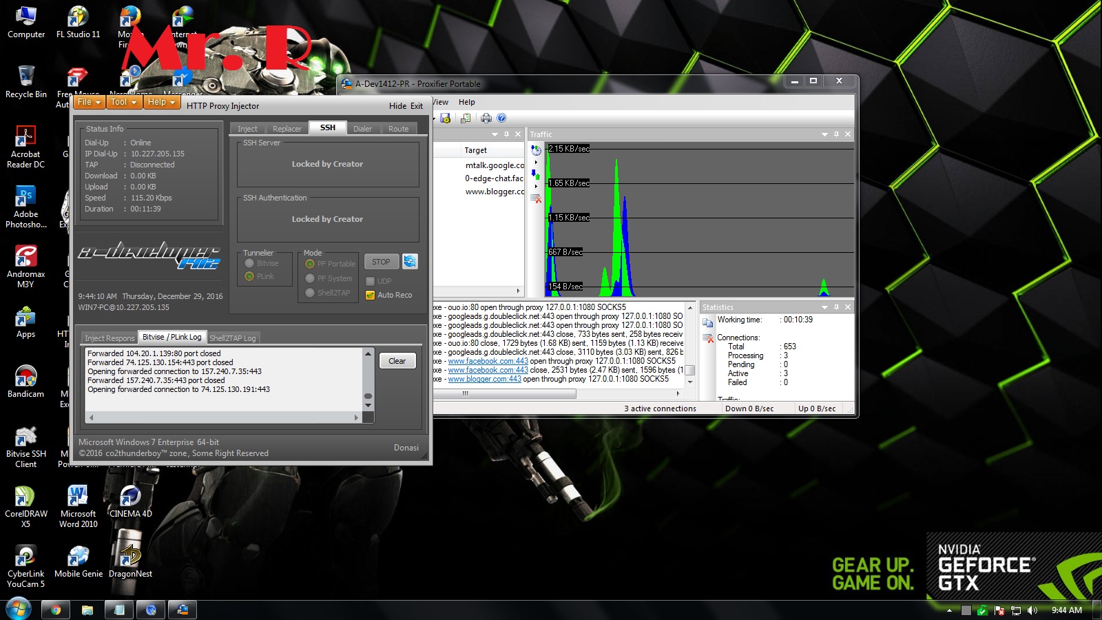Launch the Mobile Genie desktop shortcut

78,561
